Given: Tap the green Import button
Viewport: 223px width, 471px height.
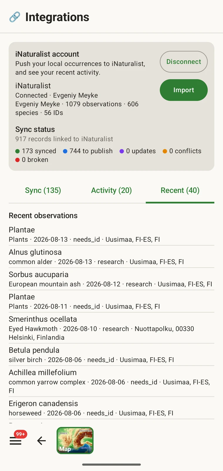Looking at the screenshot, I should point(184,90).
